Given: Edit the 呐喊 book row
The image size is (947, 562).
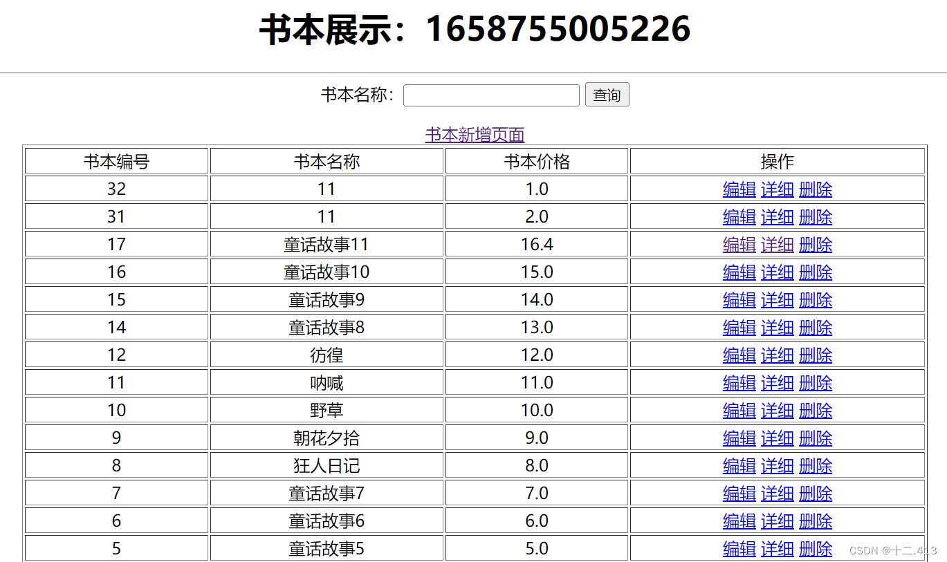Looking at the screenshot, I should click(x=739, y=383).
